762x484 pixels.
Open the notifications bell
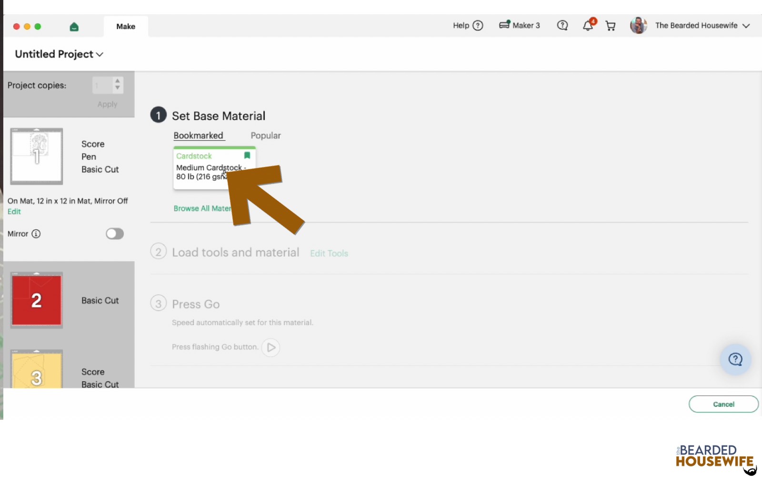(589, 25)
